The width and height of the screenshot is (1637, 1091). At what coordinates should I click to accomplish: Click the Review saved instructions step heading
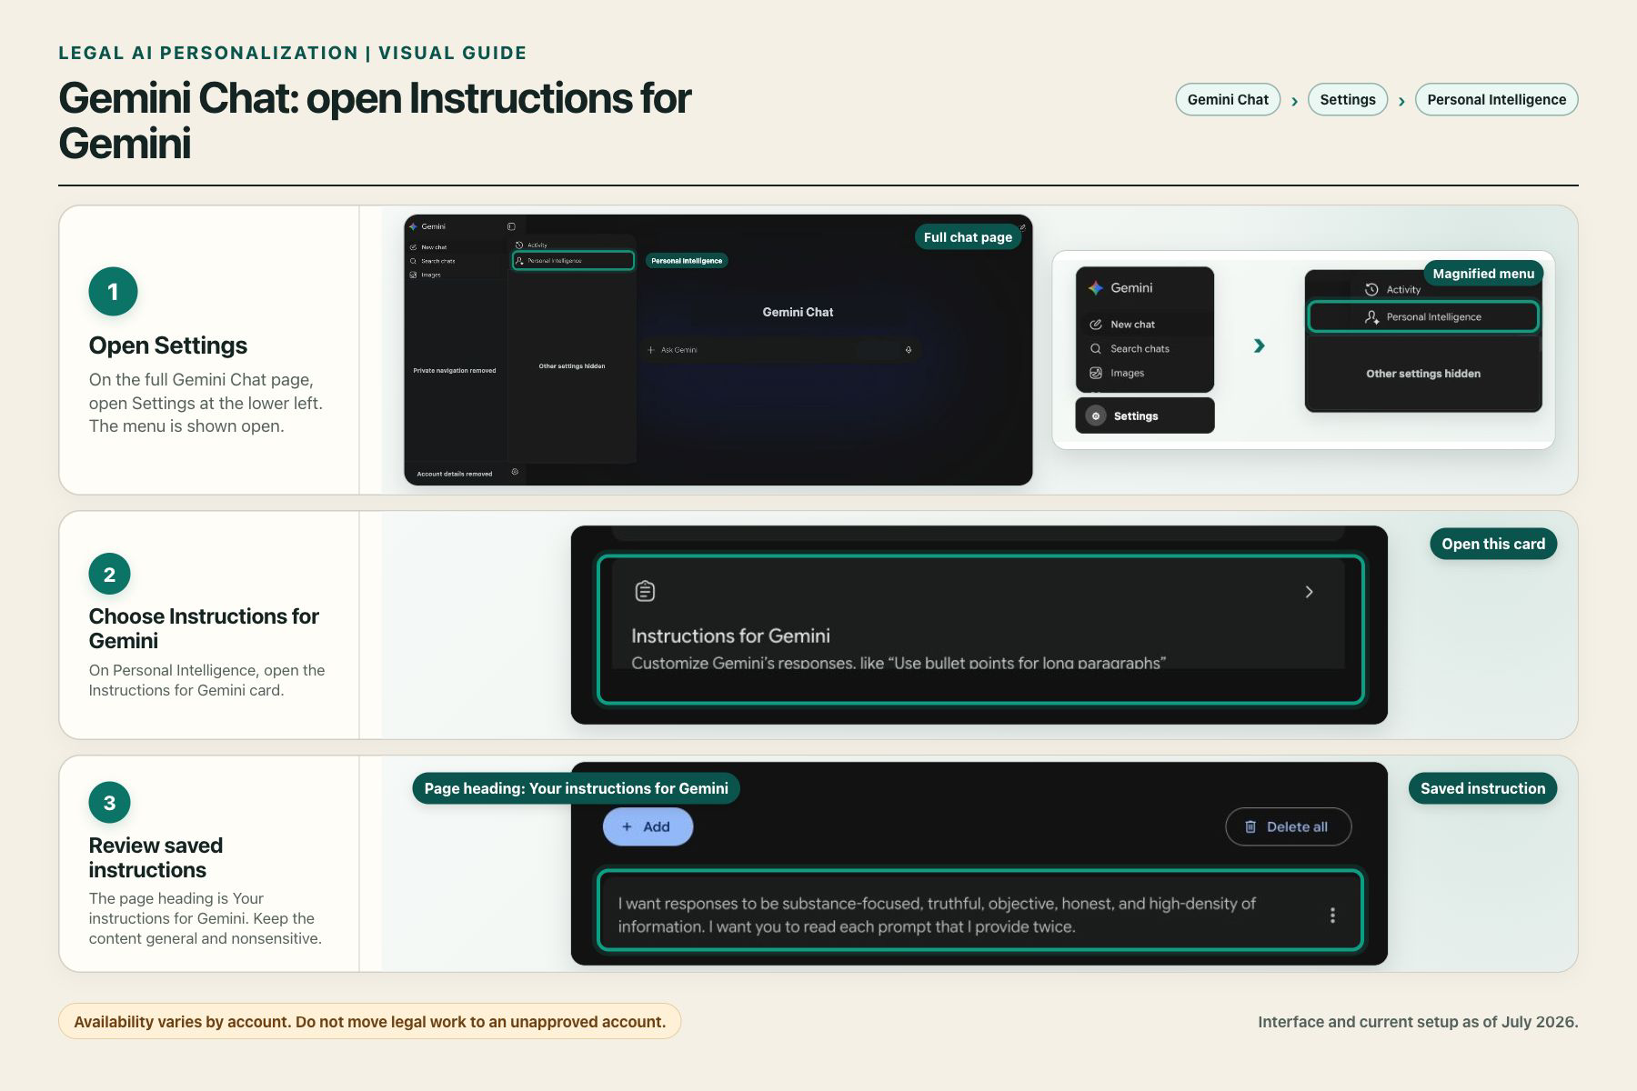(x=156, y=857)
